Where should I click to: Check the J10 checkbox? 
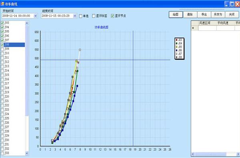pyautogui.click(x=2, y=53)
